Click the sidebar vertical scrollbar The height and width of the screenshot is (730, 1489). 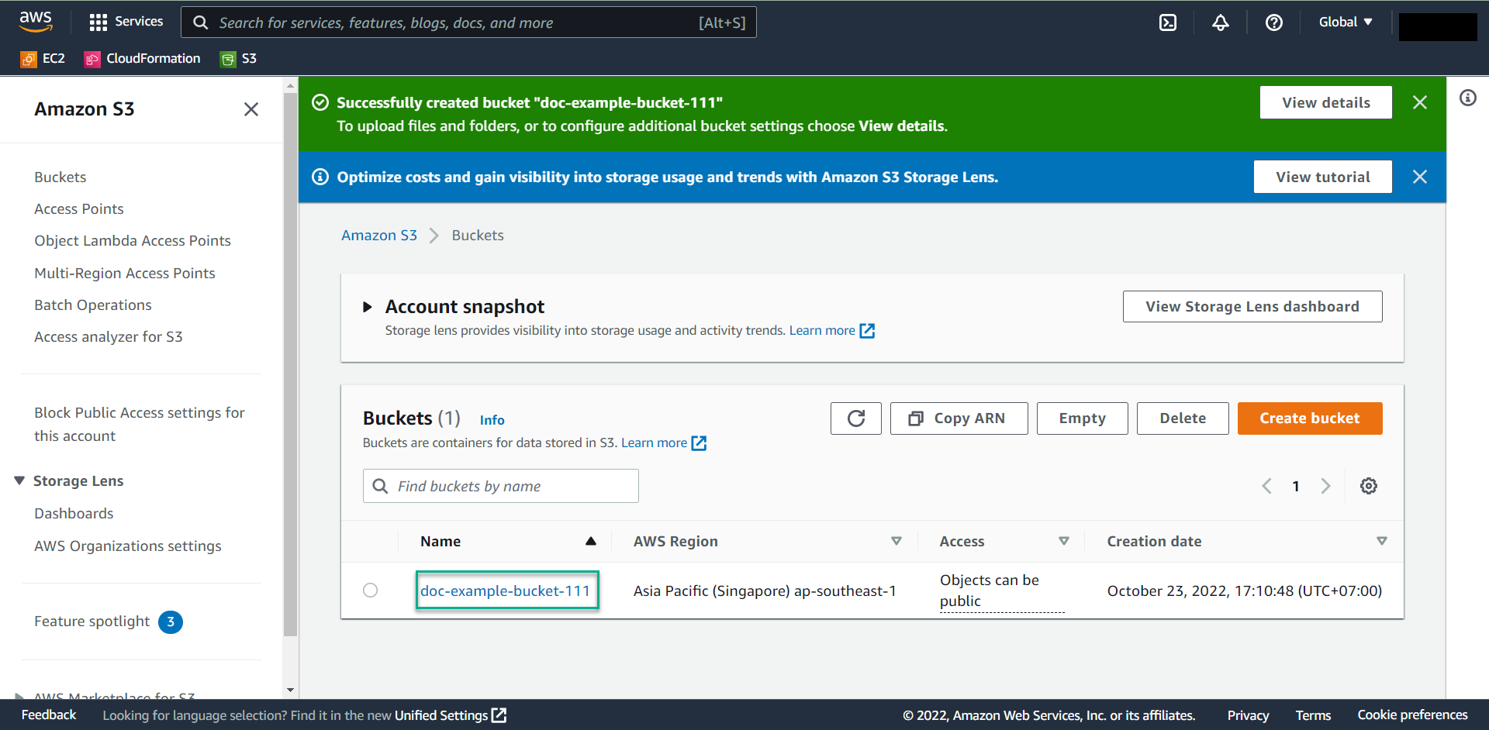pos(290,364)
